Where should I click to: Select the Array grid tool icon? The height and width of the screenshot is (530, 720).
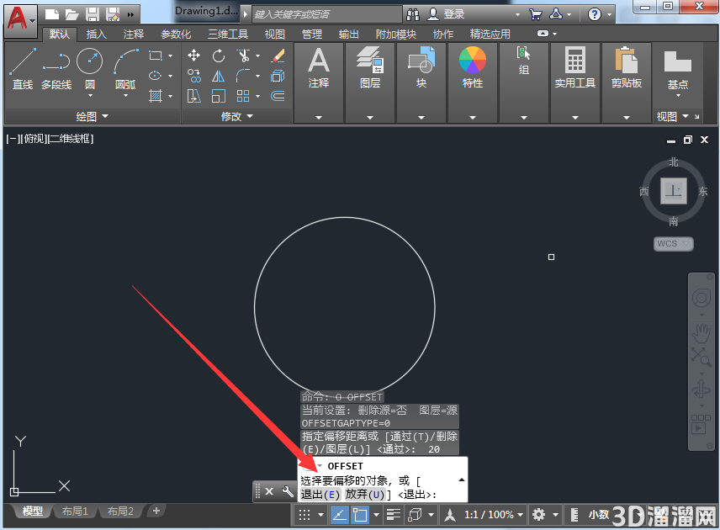pyautogui.click(x=243, y=96)
